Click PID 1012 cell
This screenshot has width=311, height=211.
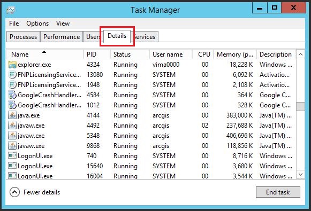pos(93,105)
